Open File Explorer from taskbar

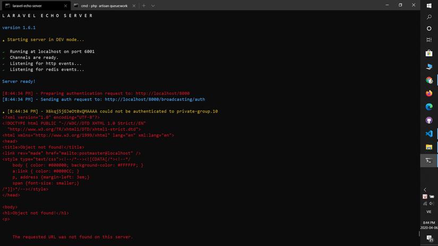tap(429, 147)
